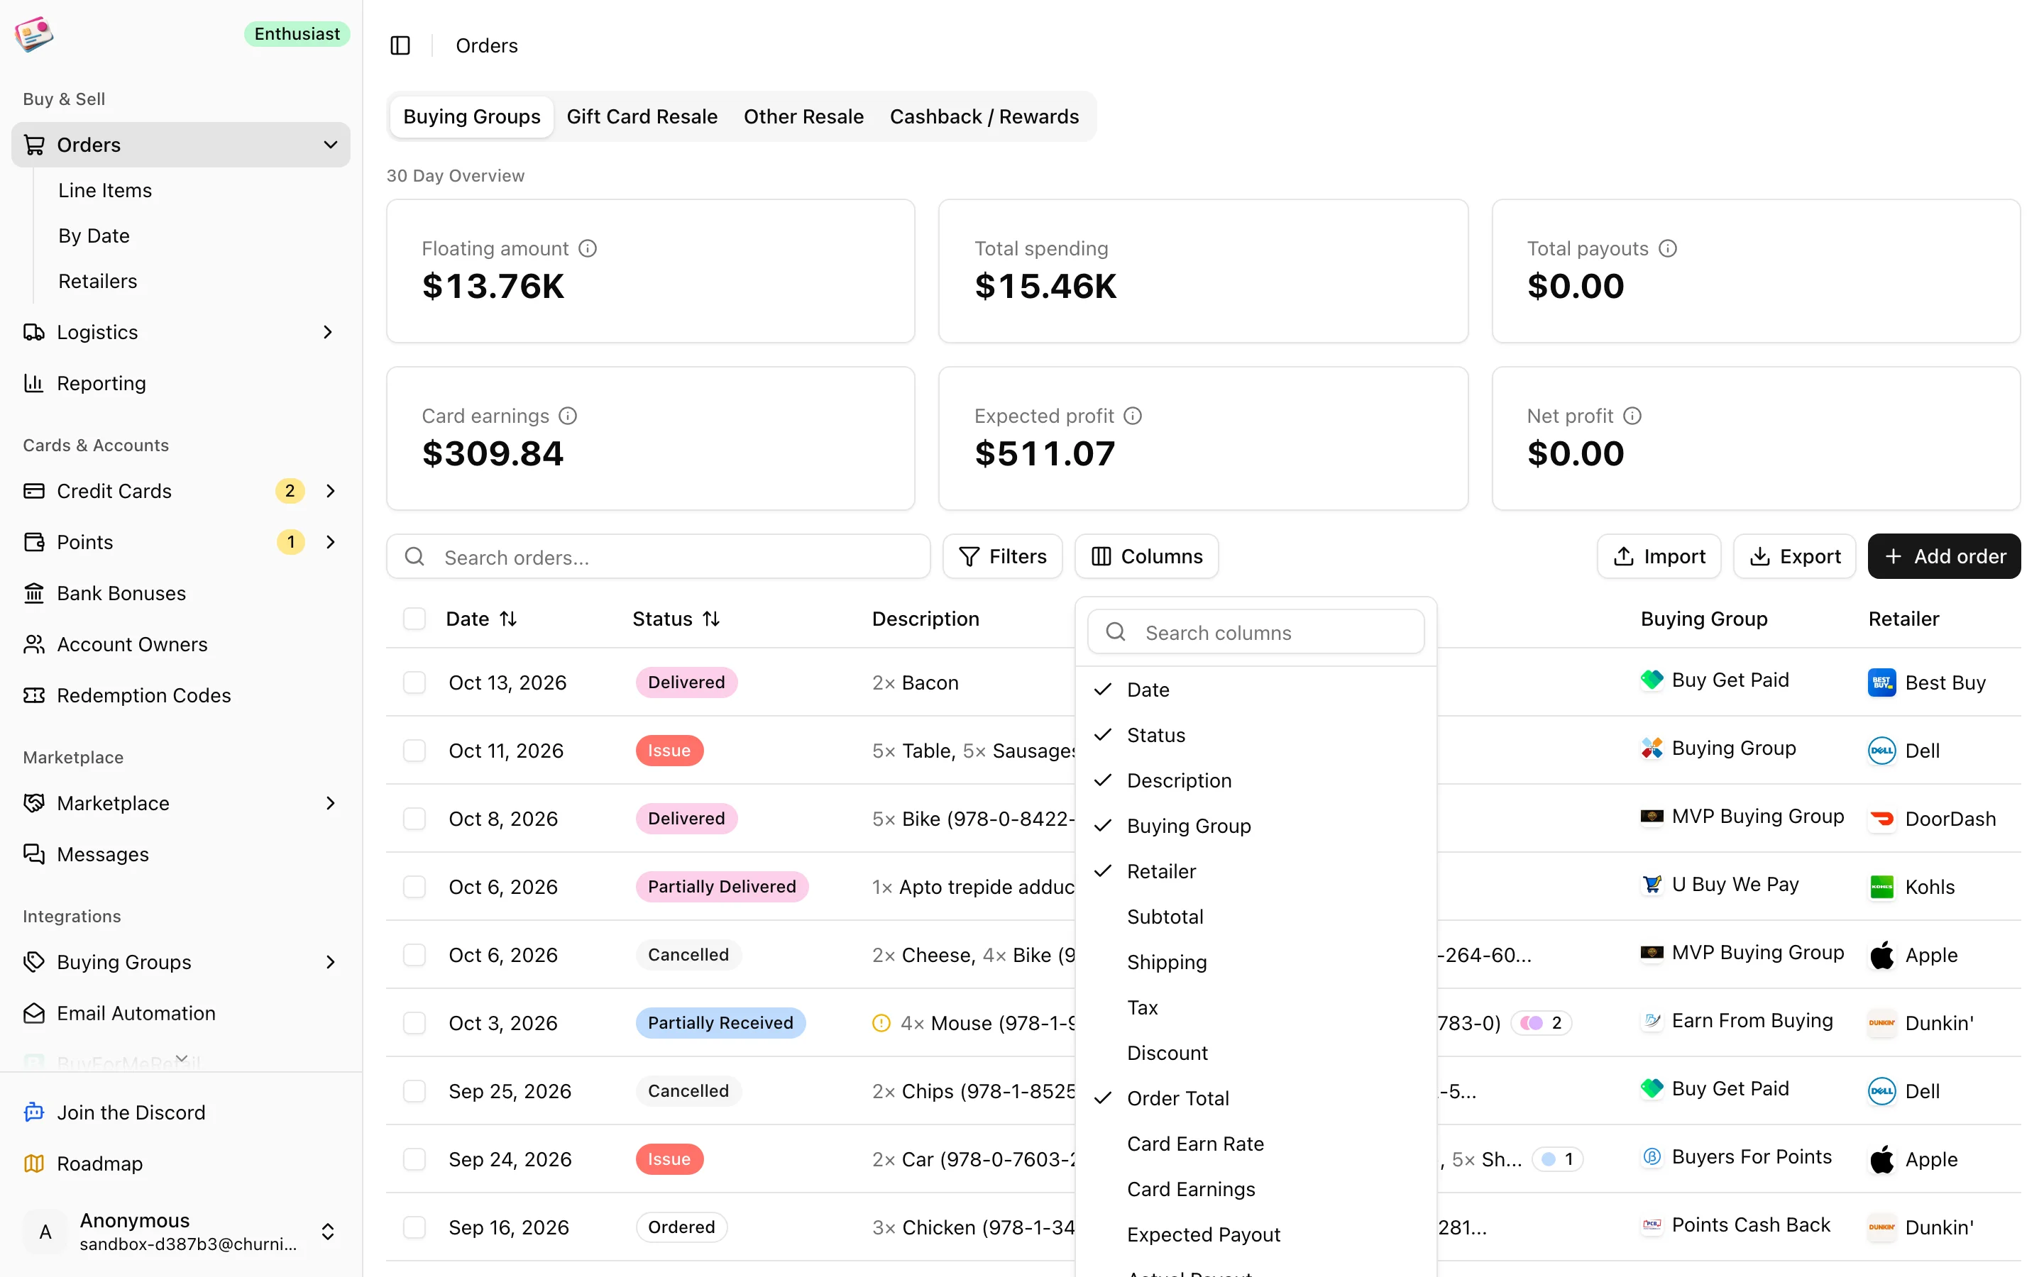
Task: Join the Discord link
Action: [131, 1112]
